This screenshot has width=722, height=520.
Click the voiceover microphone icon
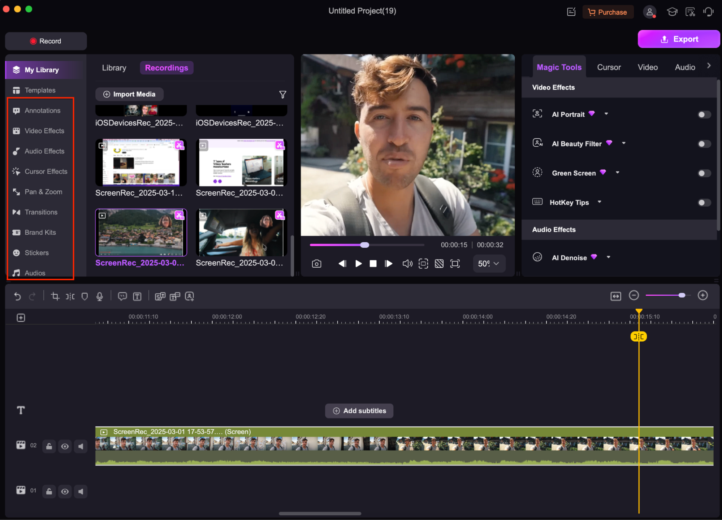[100, 296]
